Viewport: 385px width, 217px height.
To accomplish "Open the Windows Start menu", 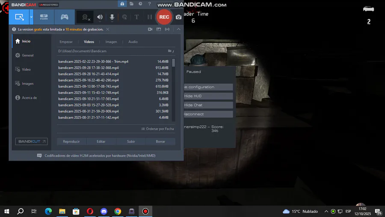I will click(x=7, y=211).
